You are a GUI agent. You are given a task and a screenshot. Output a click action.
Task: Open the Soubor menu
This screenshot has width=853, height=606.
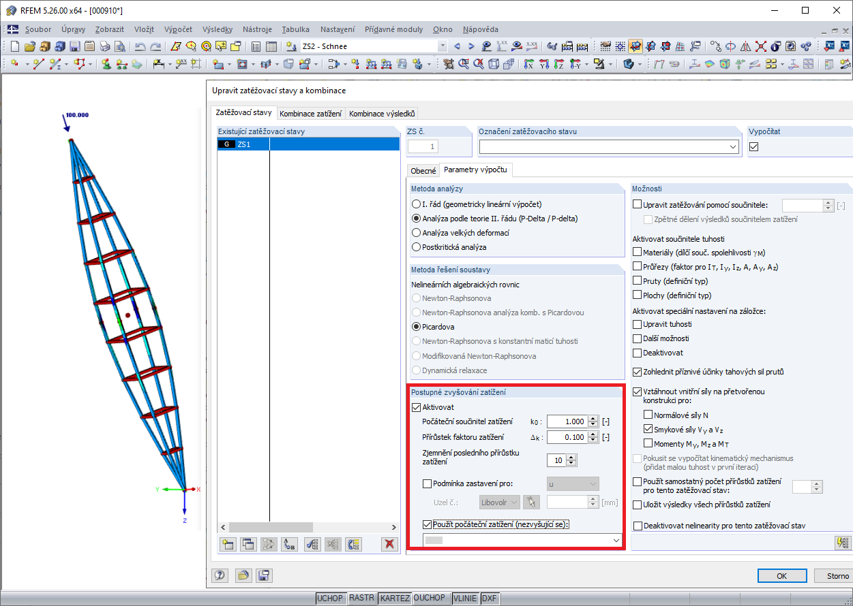38,29
